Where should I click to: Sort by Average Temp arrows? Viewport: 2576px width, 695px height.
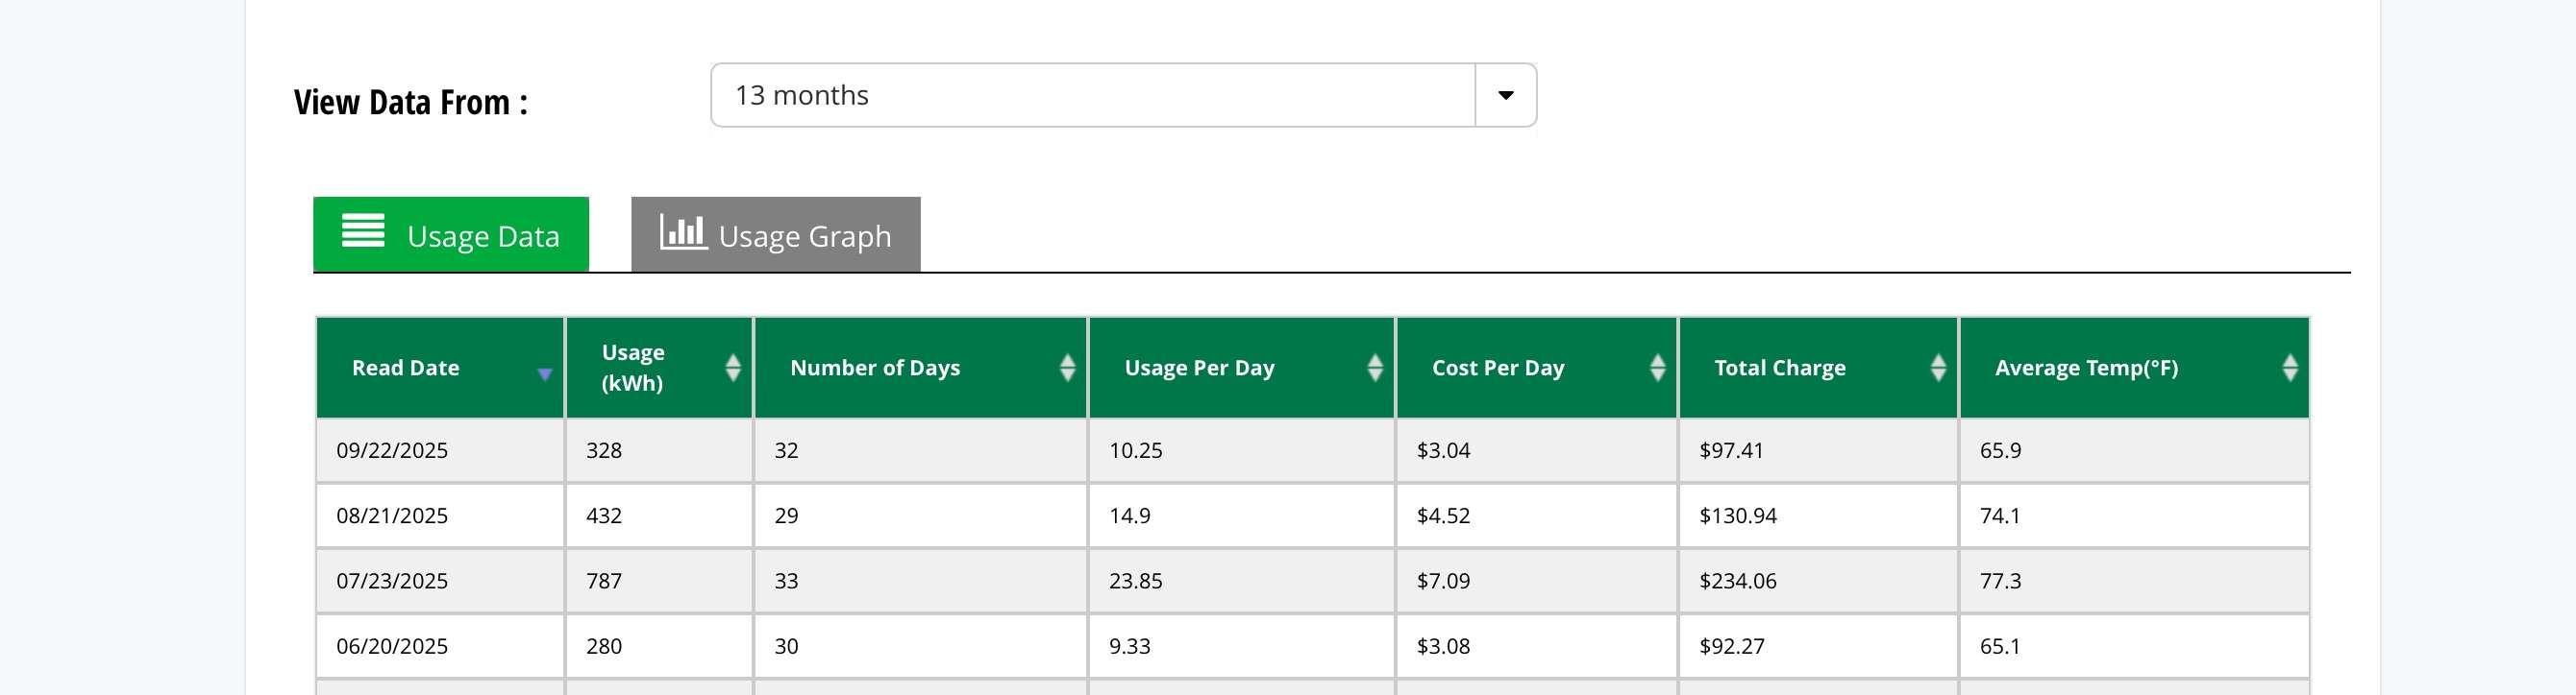coord(2290,368)
